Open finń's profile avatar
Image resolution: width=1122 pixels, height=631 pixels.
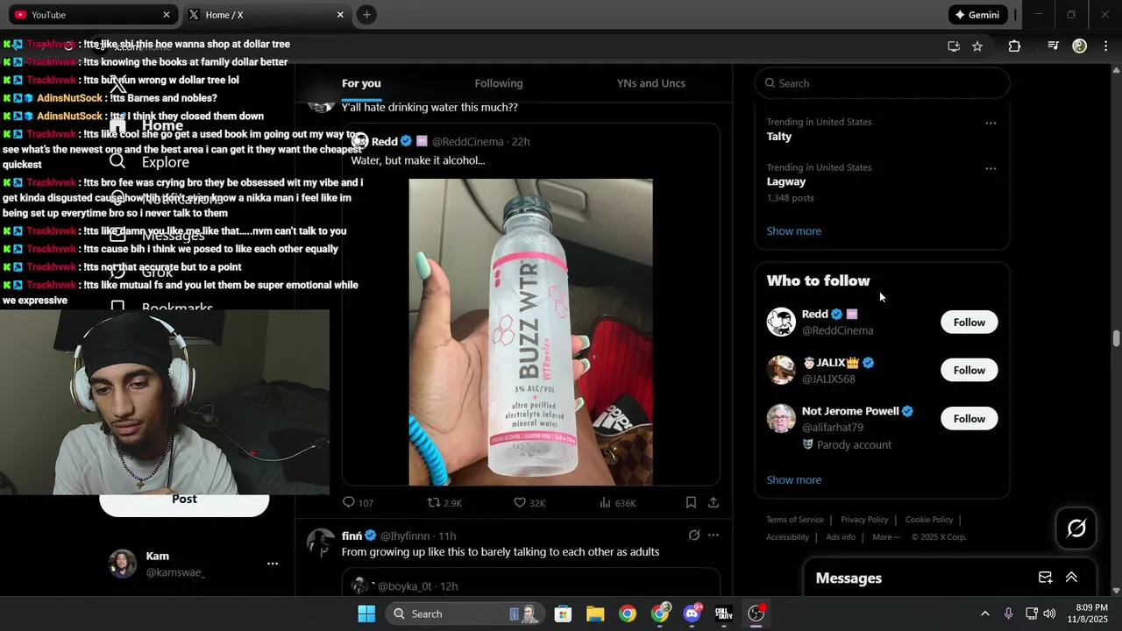pos(320,542)
